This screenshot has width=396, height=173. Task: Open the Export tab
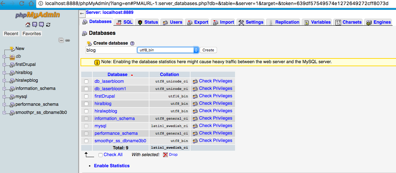(x=198, y=22)
